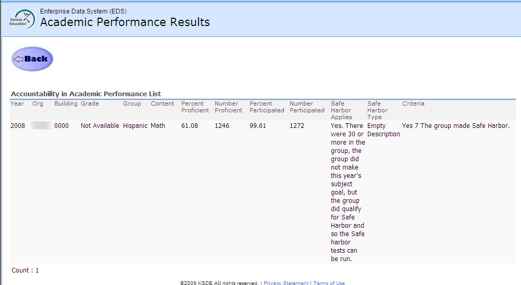Click the Content column header
The width and height of the screenshot is (521, 285).
tap(163, 103)
